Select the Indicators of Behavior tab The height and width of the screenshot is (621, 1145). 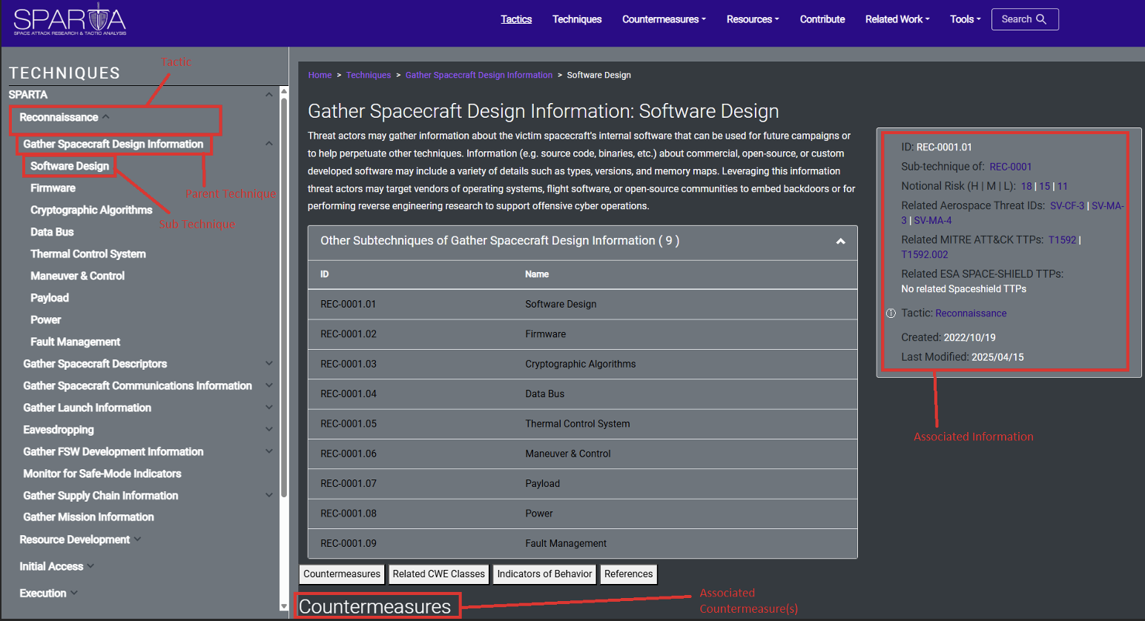pos(544,574)
